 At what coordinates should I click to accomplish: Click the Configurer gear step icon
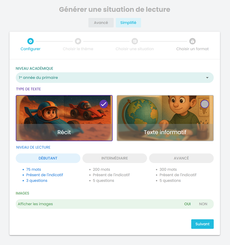coord(30,41)
